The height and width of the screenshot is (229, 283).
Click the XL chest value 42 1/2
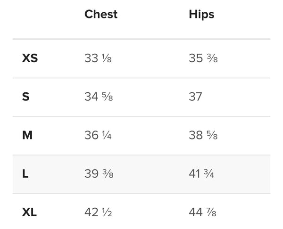[98, 212]
